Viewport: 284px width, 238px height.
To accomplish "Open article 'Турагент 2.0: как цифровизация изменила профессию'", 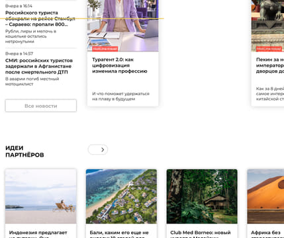I will tap(120, 65).
